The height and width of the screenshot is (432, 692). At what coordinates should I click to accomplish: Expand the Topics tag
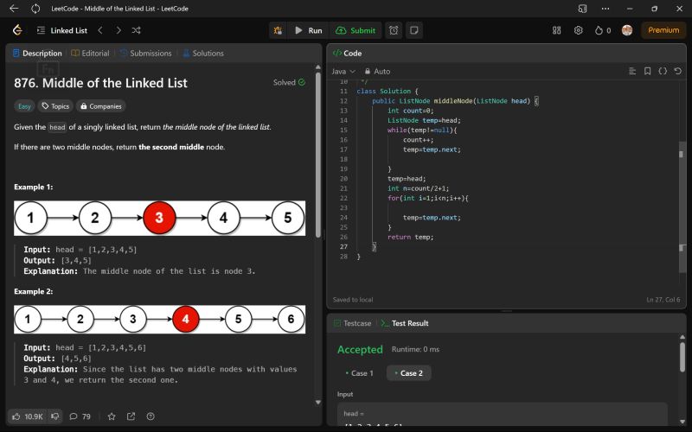[54, 106]
